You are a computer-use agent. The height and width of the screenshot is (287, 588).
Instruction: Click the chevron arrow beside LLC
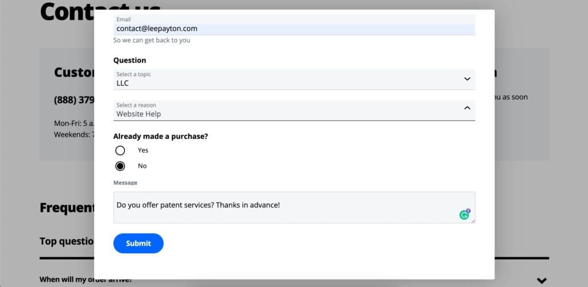click(467, 79)
